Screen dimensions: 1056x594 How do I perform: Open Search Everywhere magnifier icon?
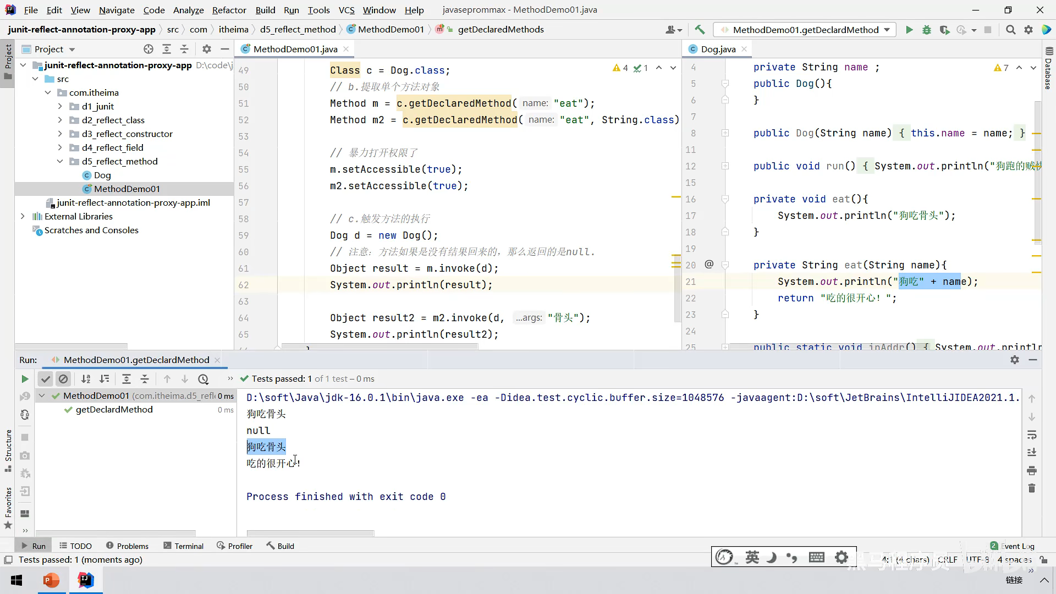tap(1010, 30)
